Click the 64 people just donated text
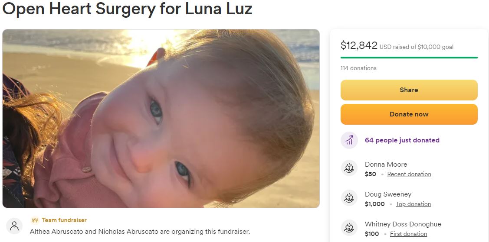 (x=402, y=140)
